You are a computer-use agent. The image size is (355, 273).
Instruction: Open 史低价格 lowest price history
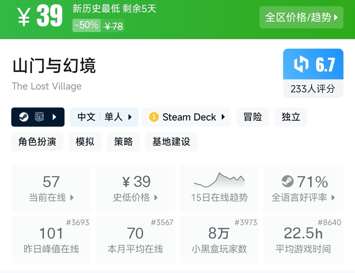coord(135,189)
